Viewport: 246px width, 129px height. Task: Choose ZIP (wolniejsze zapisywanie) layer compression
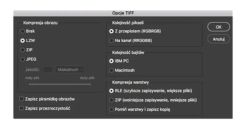(x=111, y=100)
